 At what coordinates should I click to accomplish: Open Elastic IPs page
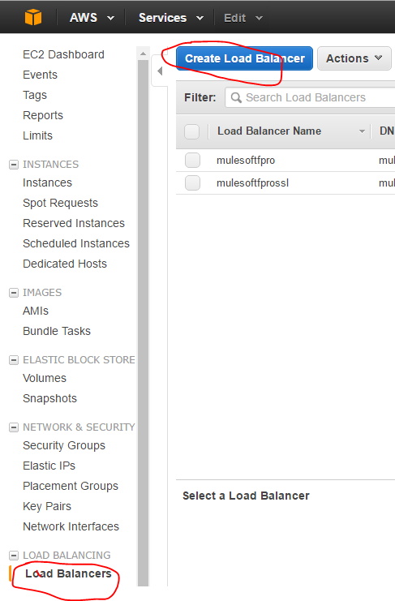(49, 466)
